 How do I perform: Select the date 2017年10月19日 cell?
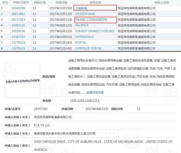(61, 8)
